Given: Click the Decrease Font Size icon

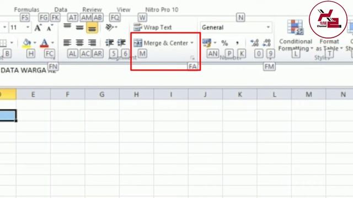Looking at the screenshot, I should [x=50, y=28].
